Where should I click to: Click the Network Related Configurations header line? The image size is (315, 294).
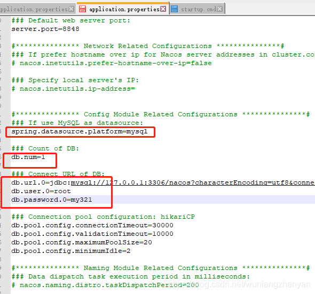[148, 46]
